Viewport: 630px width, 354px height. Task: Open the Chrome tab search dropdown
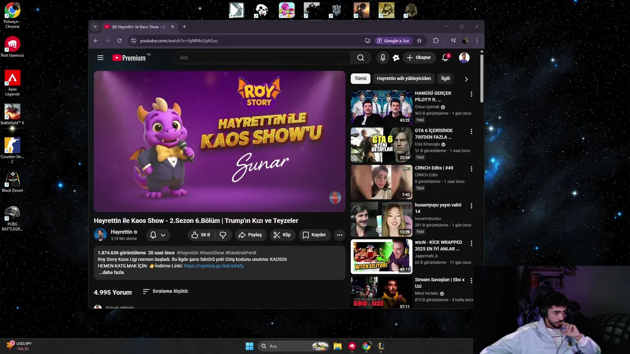point(95,27)
